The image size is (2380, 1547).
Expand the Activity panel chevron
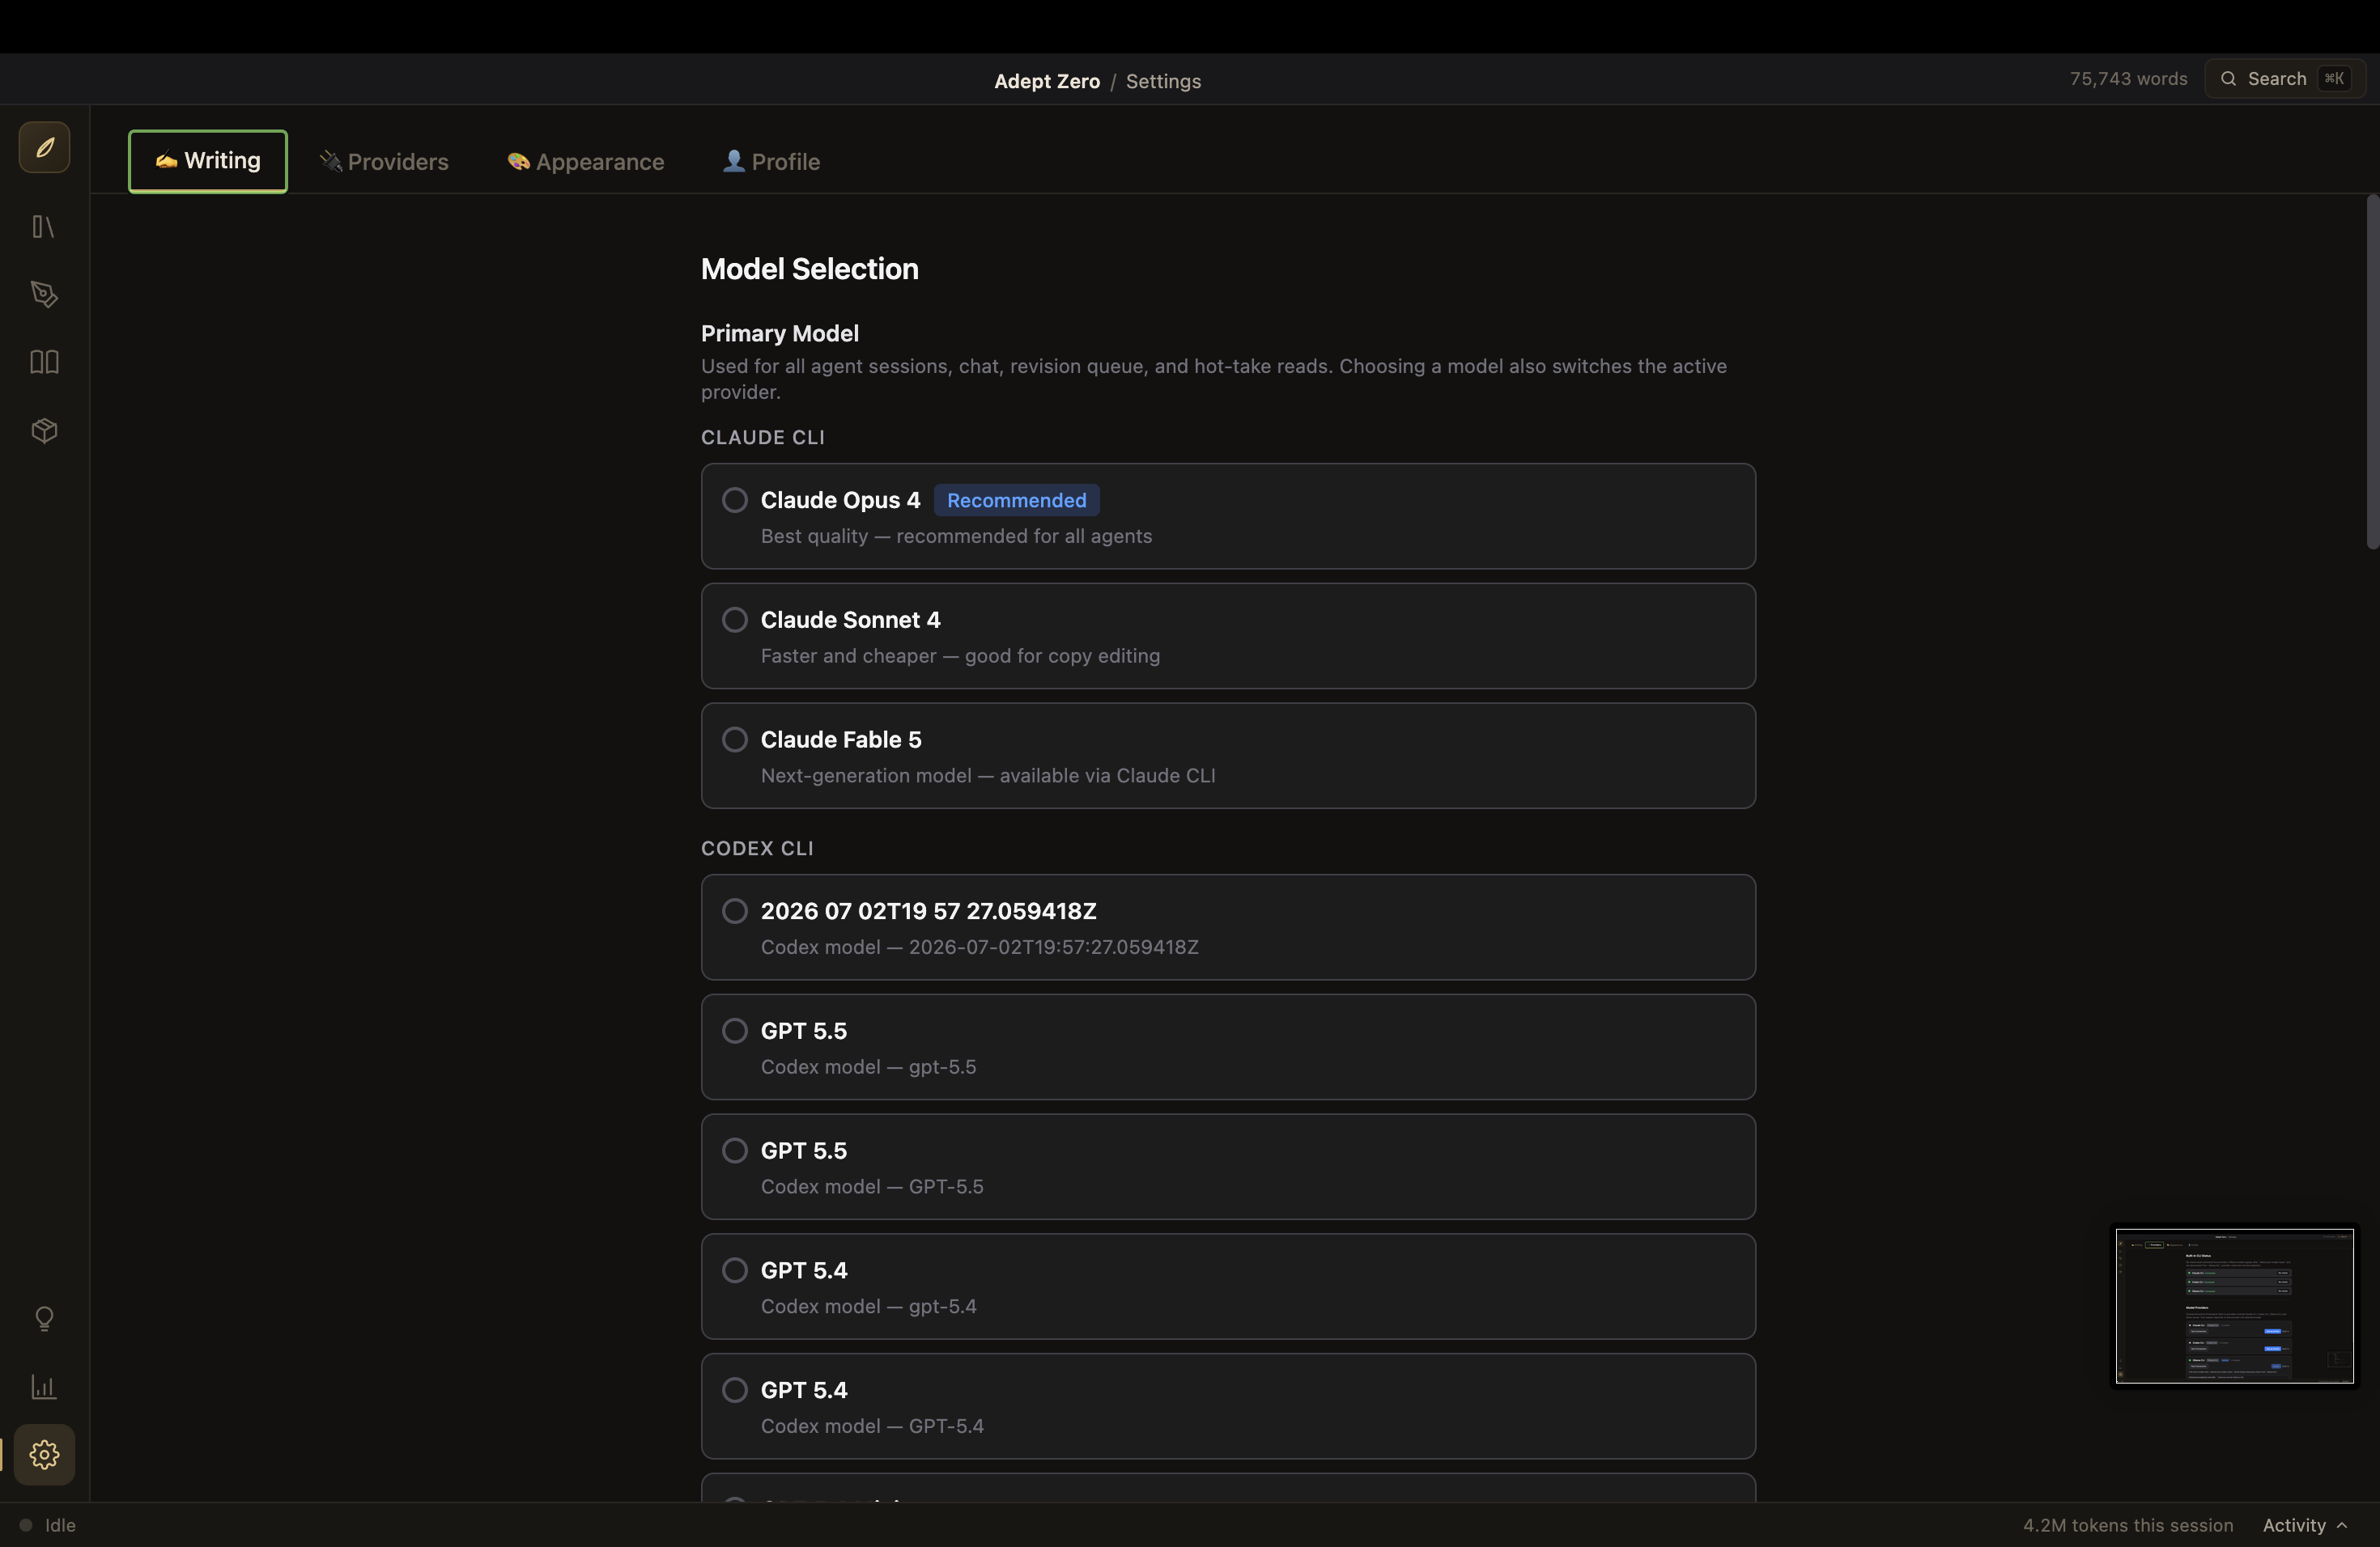pos(2342,1525)
